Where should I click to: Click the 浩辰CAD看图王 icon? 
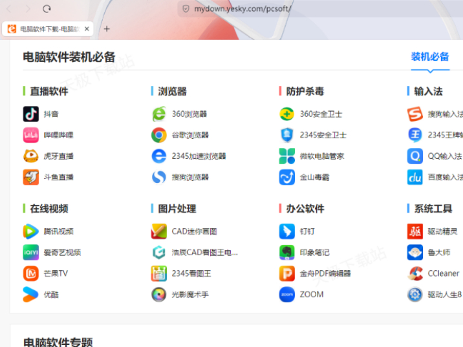pyautogui.click(x=159, y=252)
